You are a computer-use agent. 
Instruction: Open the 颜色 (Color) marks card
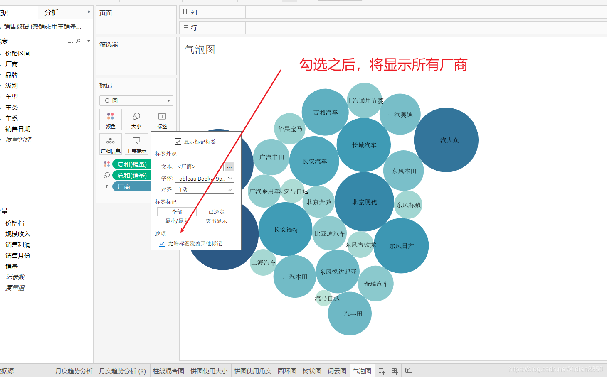tap(111, 120)
